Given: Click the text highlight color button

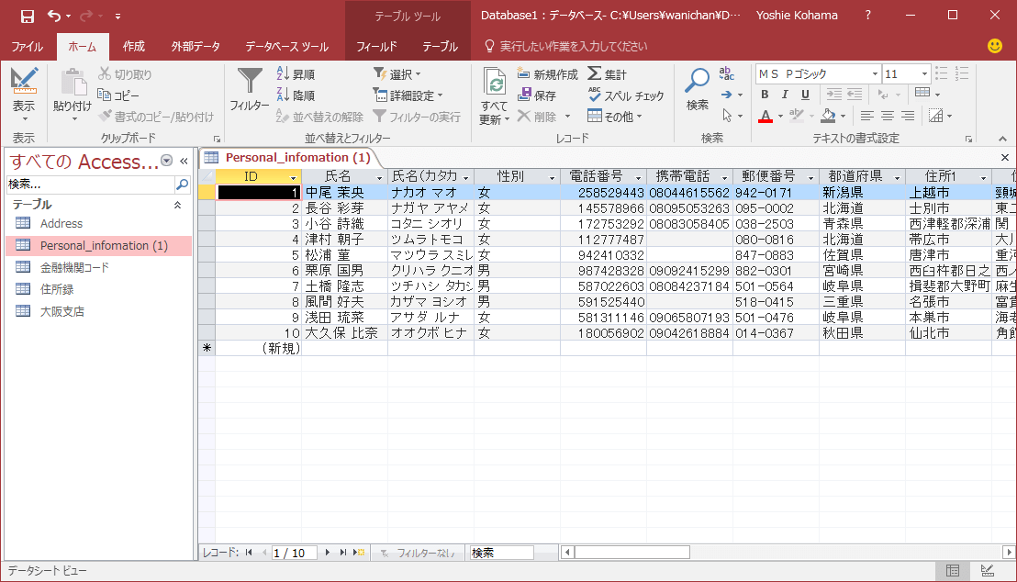Looking at the screenshot, I should pos(797,117).
